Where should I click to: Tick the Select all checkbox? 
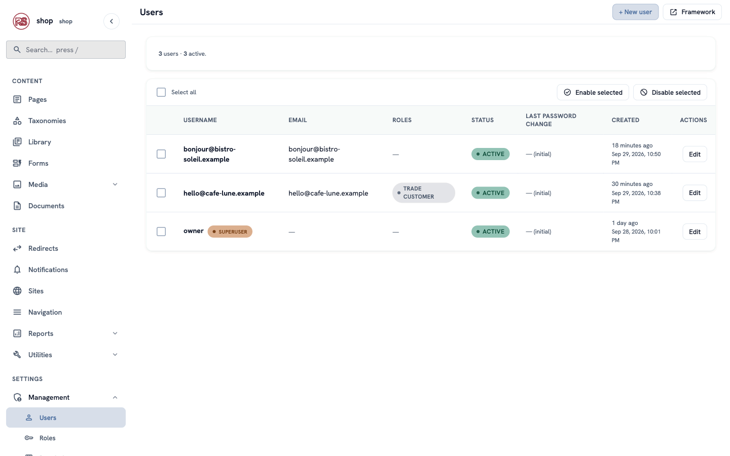pos(161,92)
